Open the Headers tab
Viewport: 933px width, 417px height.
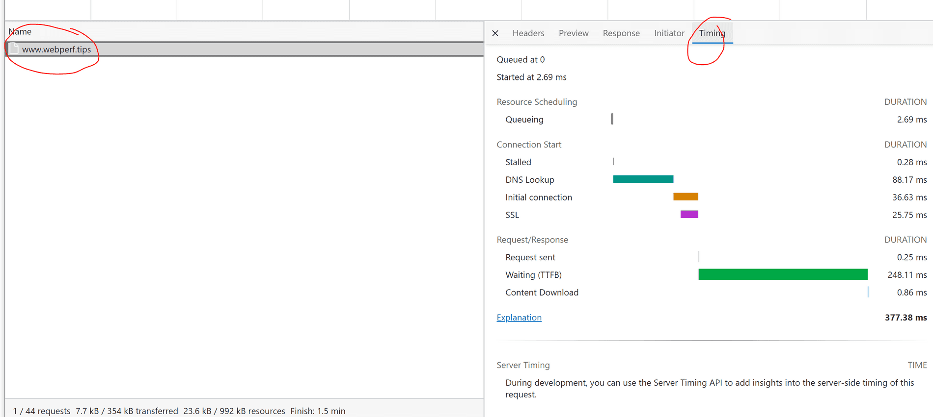coord(528,33)
